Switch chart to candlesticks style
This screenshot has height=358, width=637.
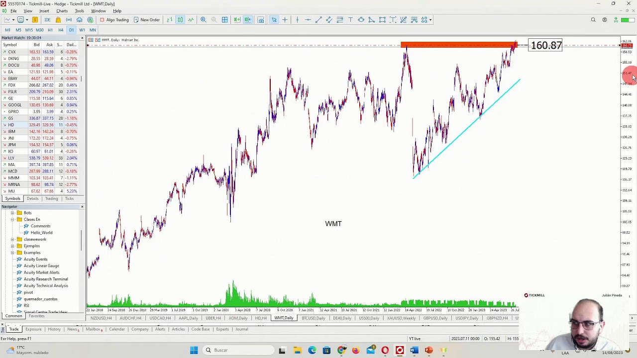coord(180,20)
